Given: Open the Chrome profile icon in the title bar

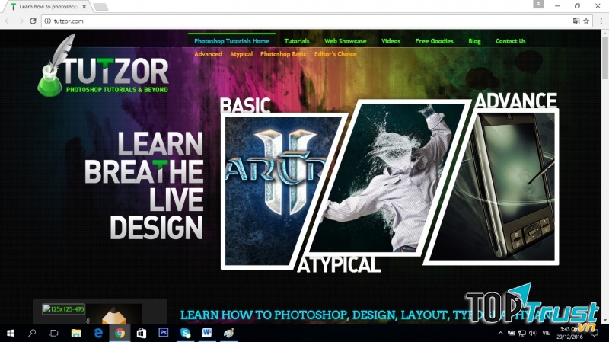Looking at the screenshot, I should point(538,5).
